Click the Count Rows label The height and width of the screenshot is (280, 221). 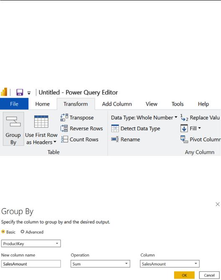(84, 139)
